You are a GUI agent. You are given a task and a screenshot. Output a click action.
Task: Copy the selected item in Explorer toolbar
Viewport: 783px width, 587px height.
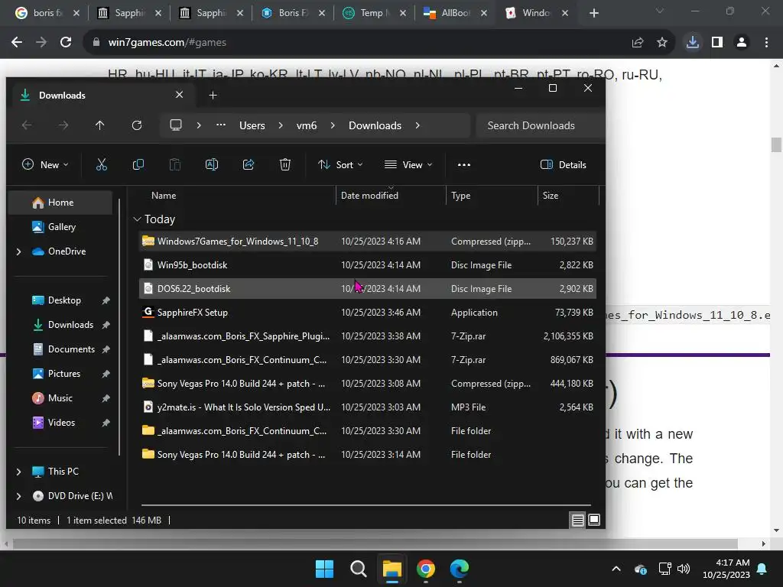click(x=138, y=165)
